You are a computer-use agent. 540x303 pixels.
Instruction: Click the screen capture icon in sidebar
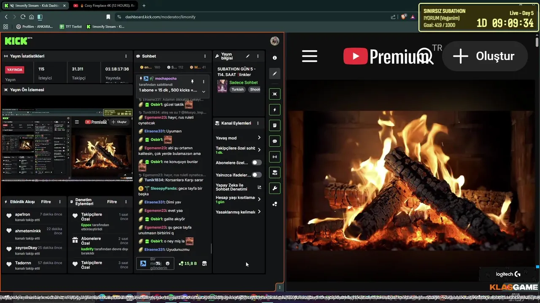pos(275,94)
